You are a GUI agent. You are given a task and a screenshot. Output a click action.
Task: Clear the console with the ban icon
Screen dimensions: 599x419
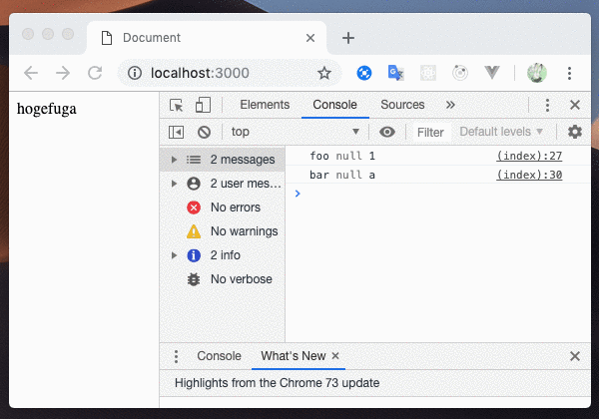[204, 132]
